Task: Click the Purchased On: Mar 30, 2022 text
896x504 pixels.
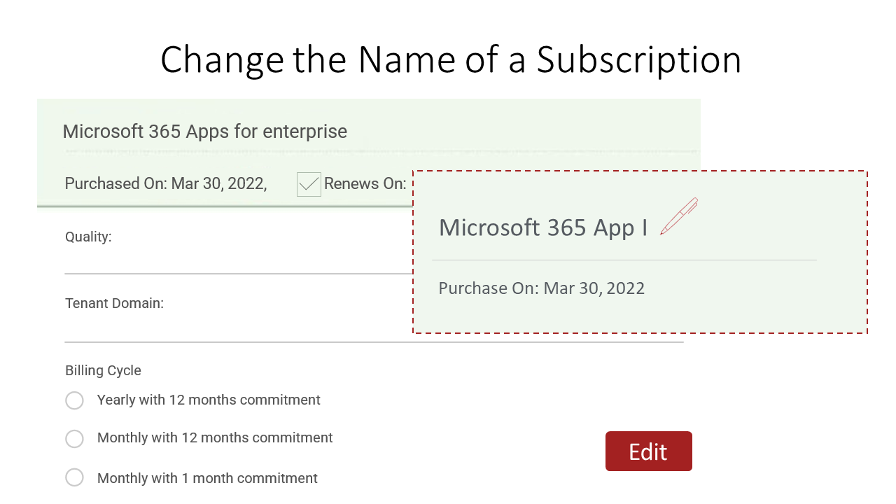Action: click(x=165, y=183)
